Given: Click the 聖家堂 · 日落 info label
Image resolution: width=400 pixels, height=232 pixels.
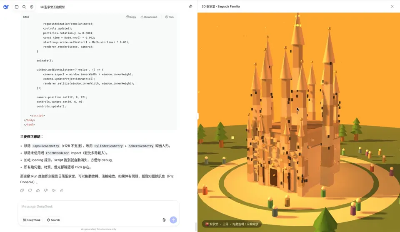Looking at the screenshot, I should click(x=232, y=224).
